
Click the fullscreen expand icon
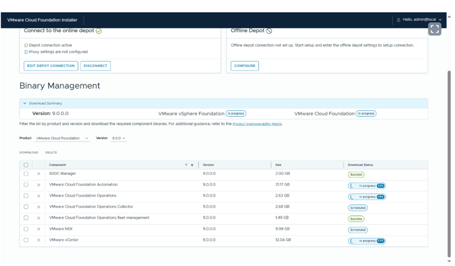[434, 29]
